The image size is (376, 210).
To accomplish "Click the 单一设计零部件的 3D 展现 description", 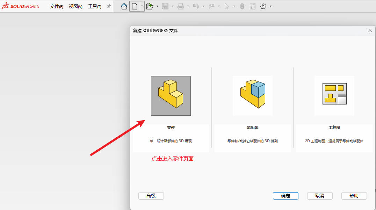I will 171,141.
